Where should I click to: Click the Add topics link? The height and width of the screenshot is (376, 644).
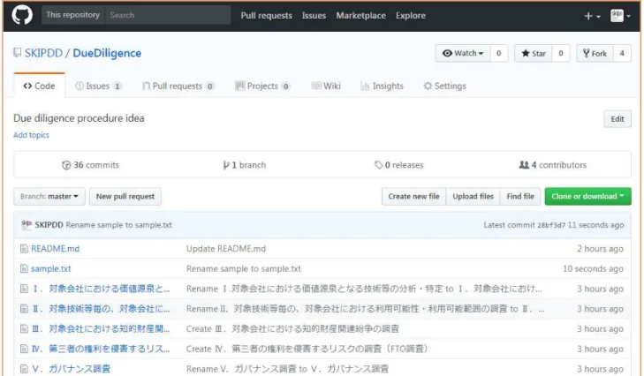tap(31, 135)
